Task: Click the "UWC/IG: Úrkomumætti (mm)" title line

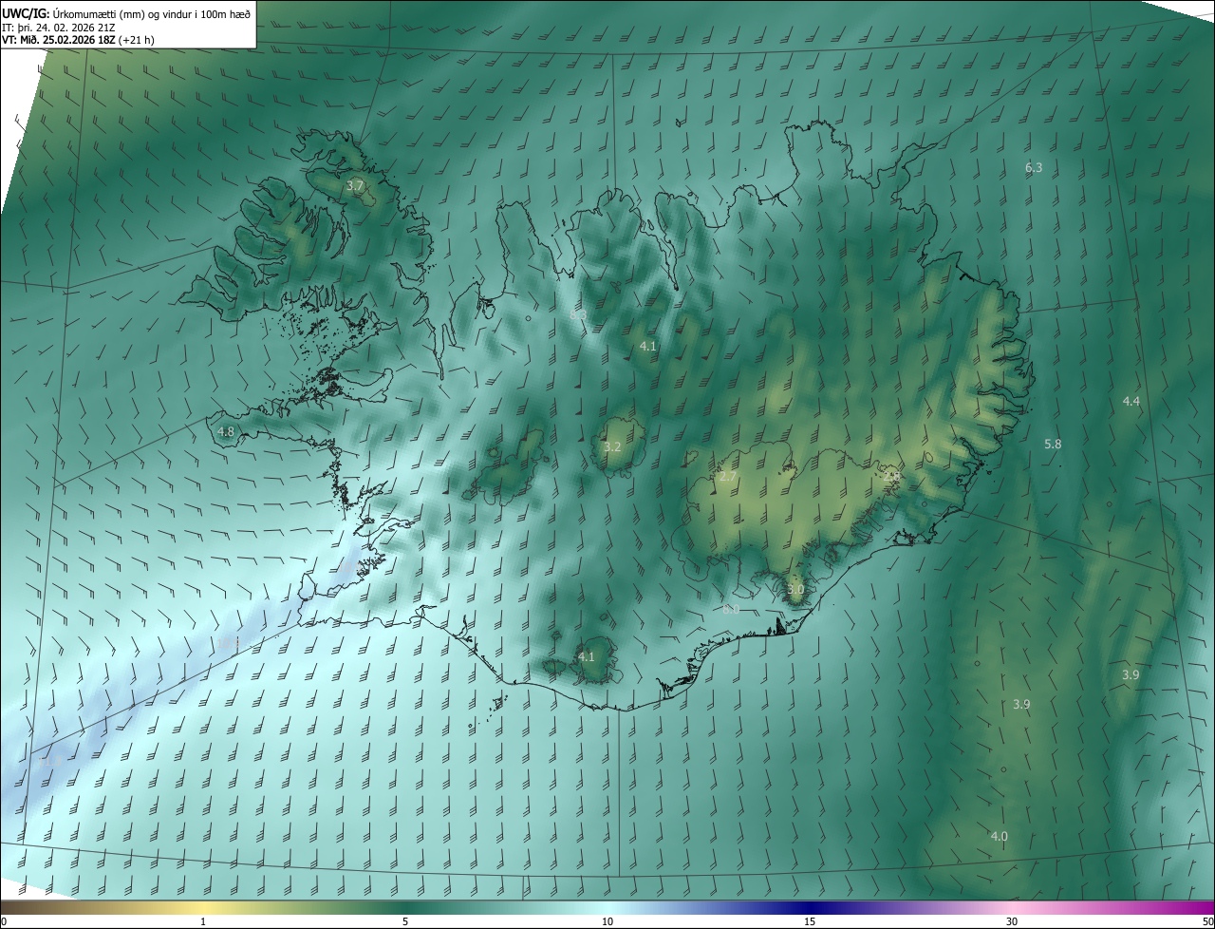Action: coord(126,12)
